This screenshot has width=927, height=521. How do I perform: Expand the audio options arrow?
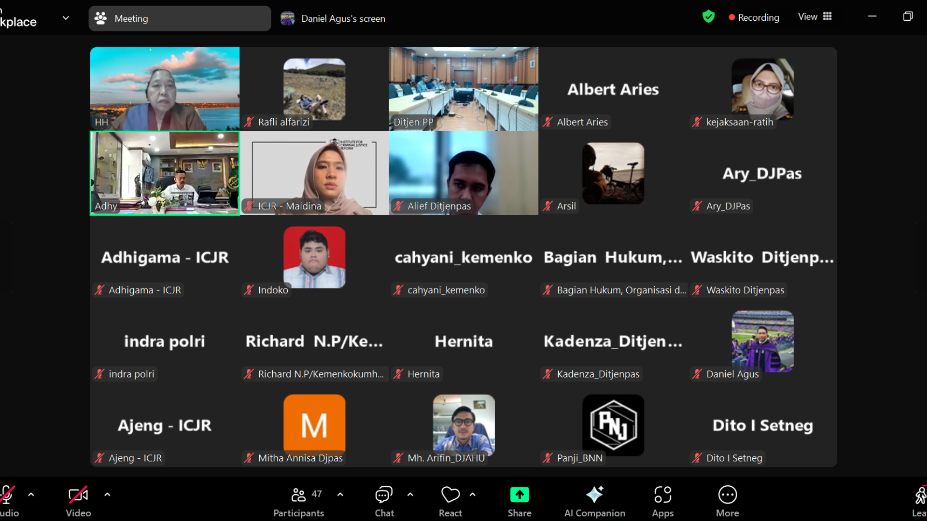pos(31,494)
